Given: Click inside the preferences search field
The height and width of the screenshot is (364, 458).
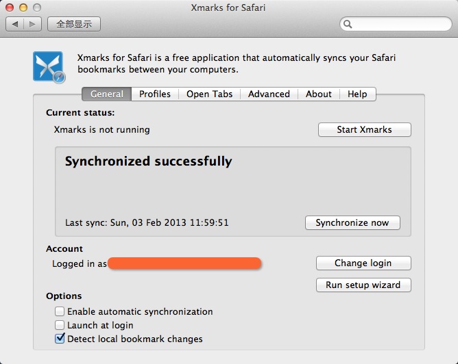Looking at the screenshot, I should [396, 24].
